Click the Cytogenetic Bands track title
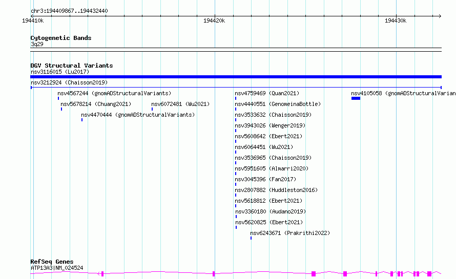 click(x=61, y=38)
